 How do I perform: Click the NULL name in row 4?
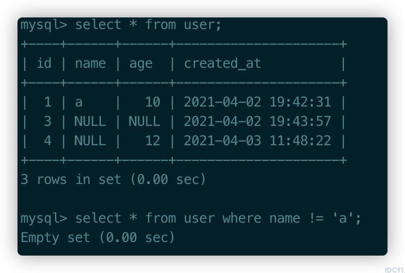point(90,141)
